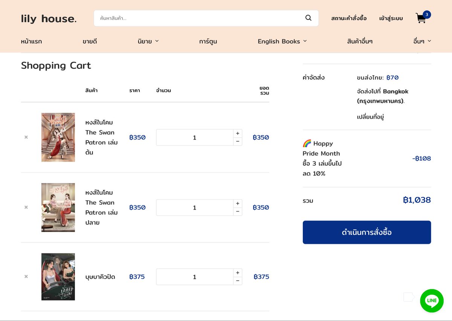Click quantity field for หงส์ในโคม เล่มต้น
452x321 pixels.
(195, 138)
